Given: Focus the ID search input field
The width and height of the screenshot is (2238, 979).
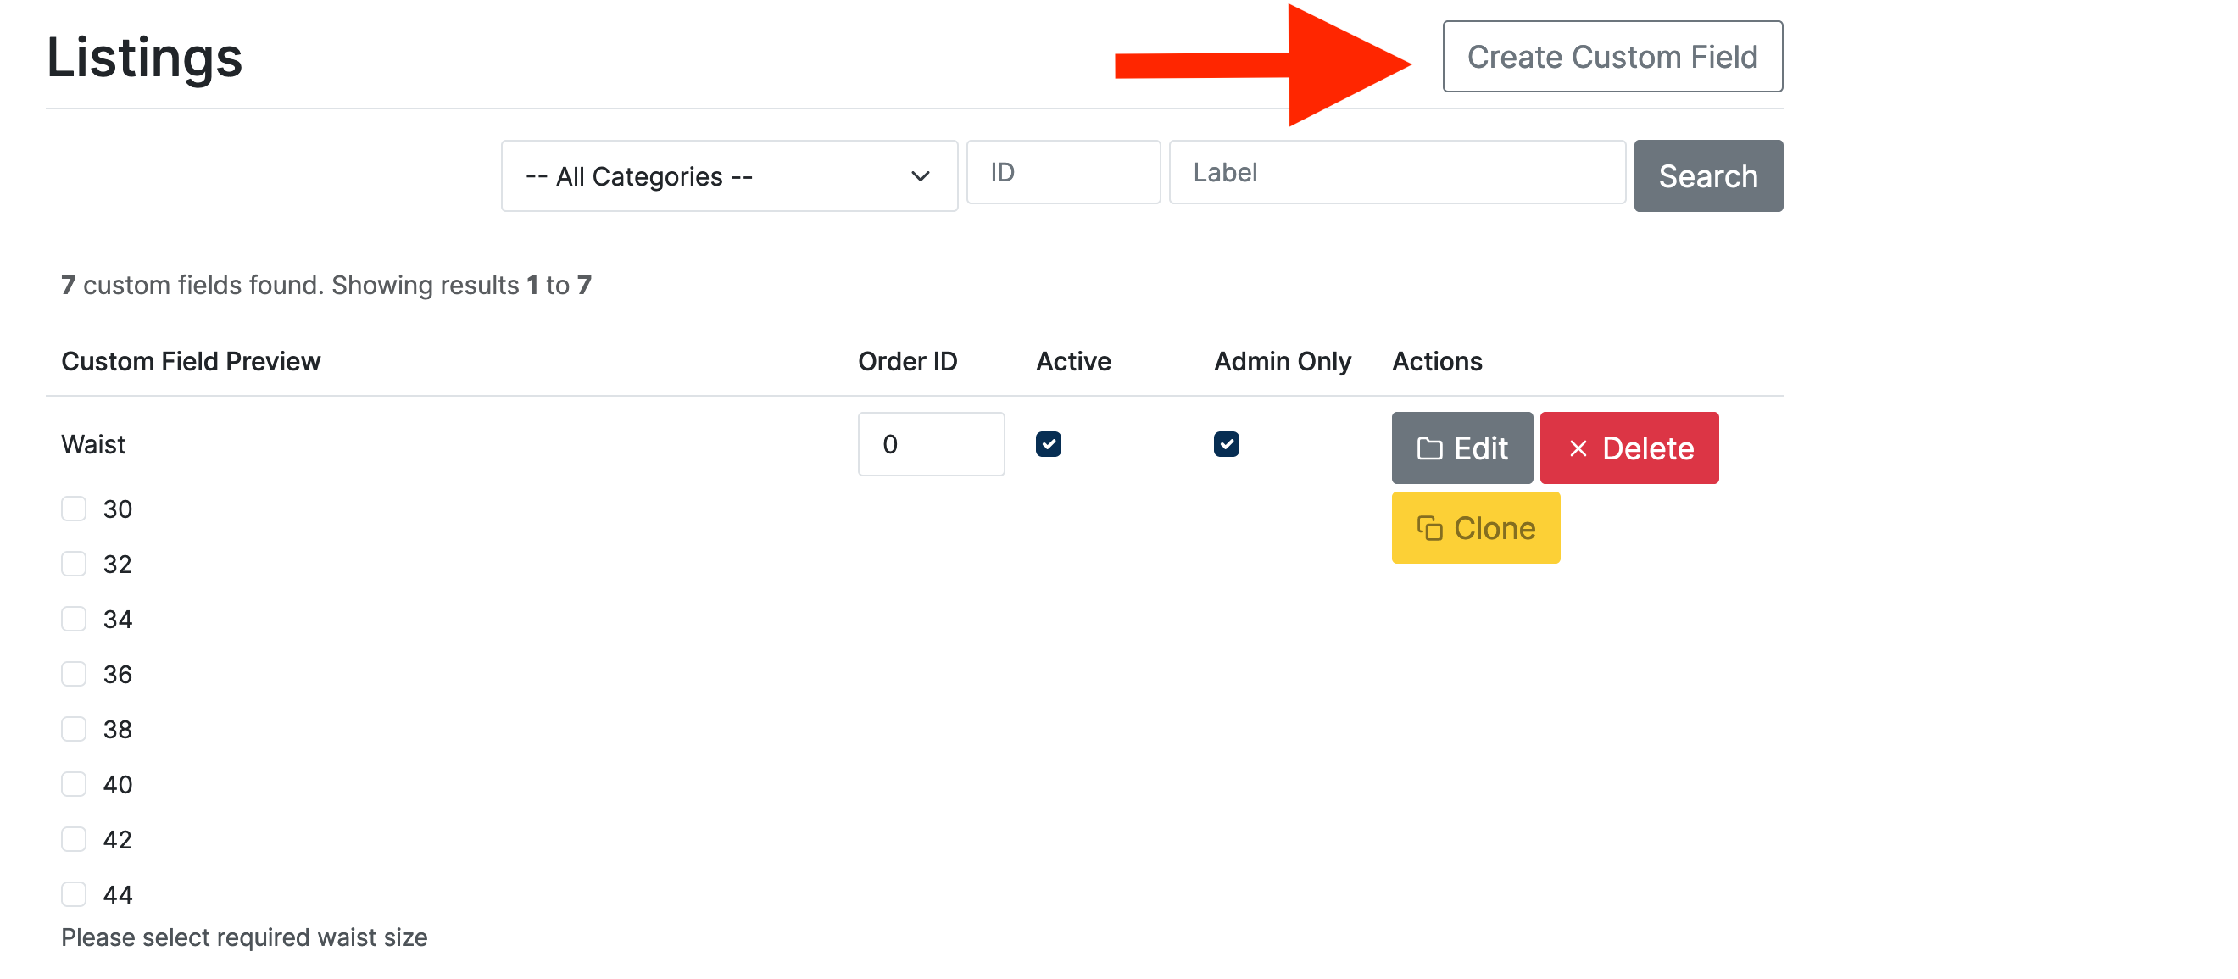Looking at the screenshot, I should [x=1062, y=173].
